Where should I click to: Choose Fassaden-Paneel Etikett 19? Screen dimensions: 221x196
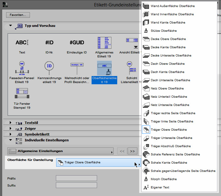click(x=22, y=68)
